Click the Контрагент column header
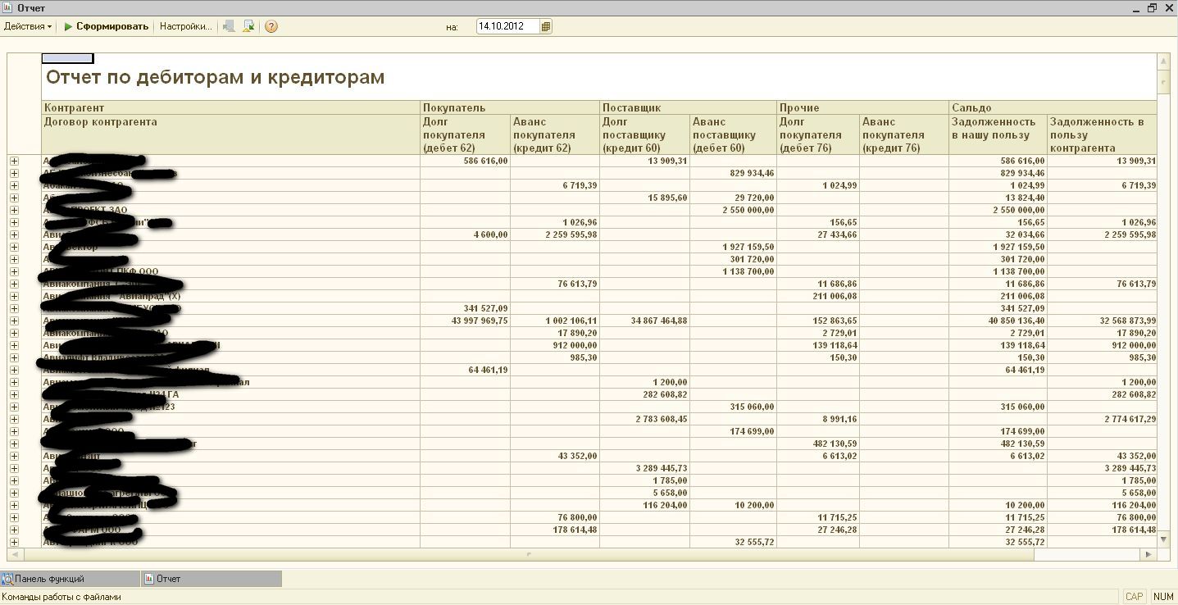Screen dimensions: 1178x605 pyautogui.click(x=230, y=107)
